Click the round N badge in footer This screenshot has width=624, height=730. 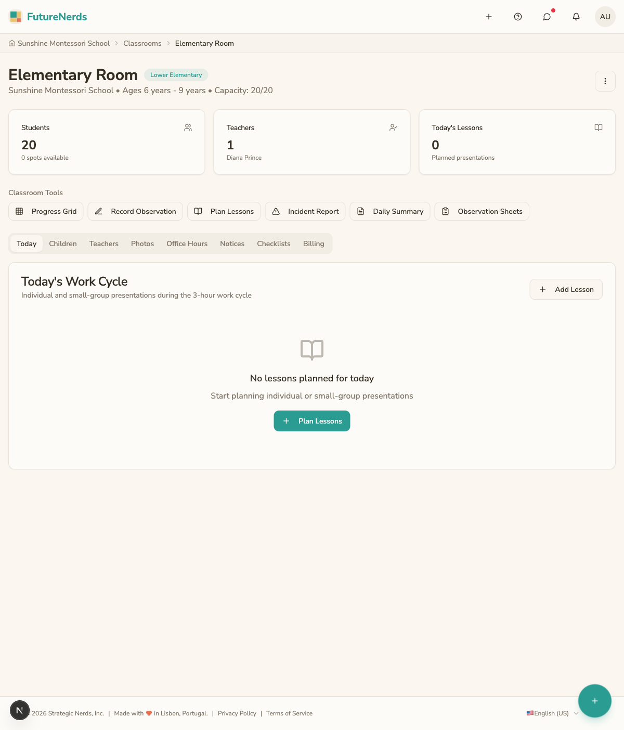coord(20,710)
